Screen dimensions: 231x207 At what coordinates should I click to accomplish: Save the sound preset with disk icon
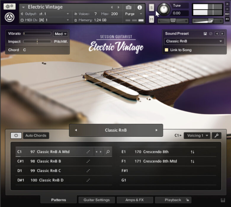click(205, 34)
